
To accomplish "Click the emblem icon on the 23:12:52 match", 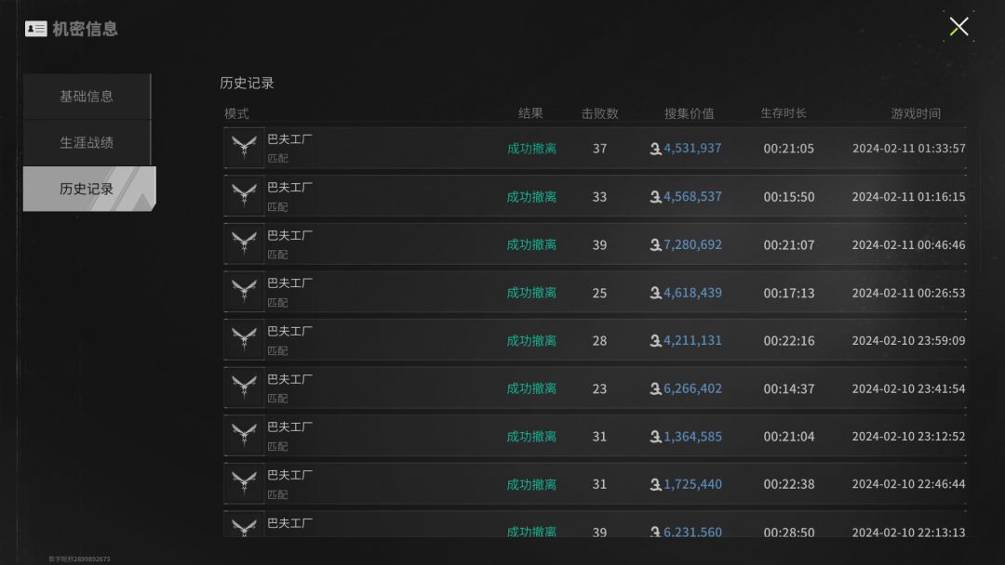I will click(244, 436).
